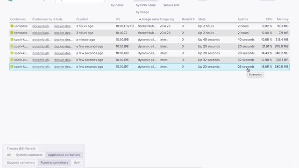Click the '14.43 %' CPU value
The height and width of the screenshot is (168, 299).
(267, 53)
